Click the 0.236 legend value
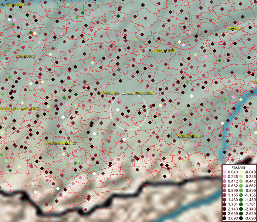 pos(233,176)
